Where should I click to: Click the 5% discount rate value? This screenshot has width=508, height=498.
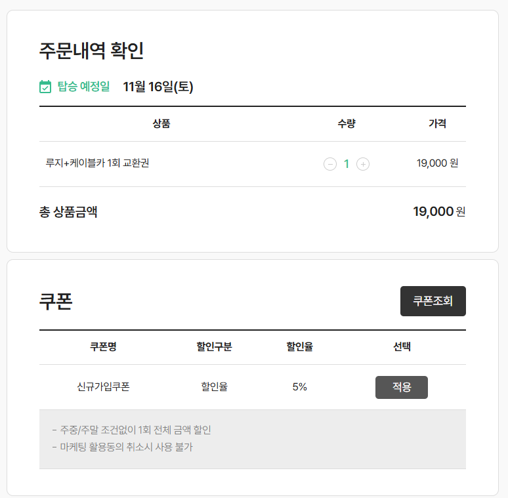300,387
